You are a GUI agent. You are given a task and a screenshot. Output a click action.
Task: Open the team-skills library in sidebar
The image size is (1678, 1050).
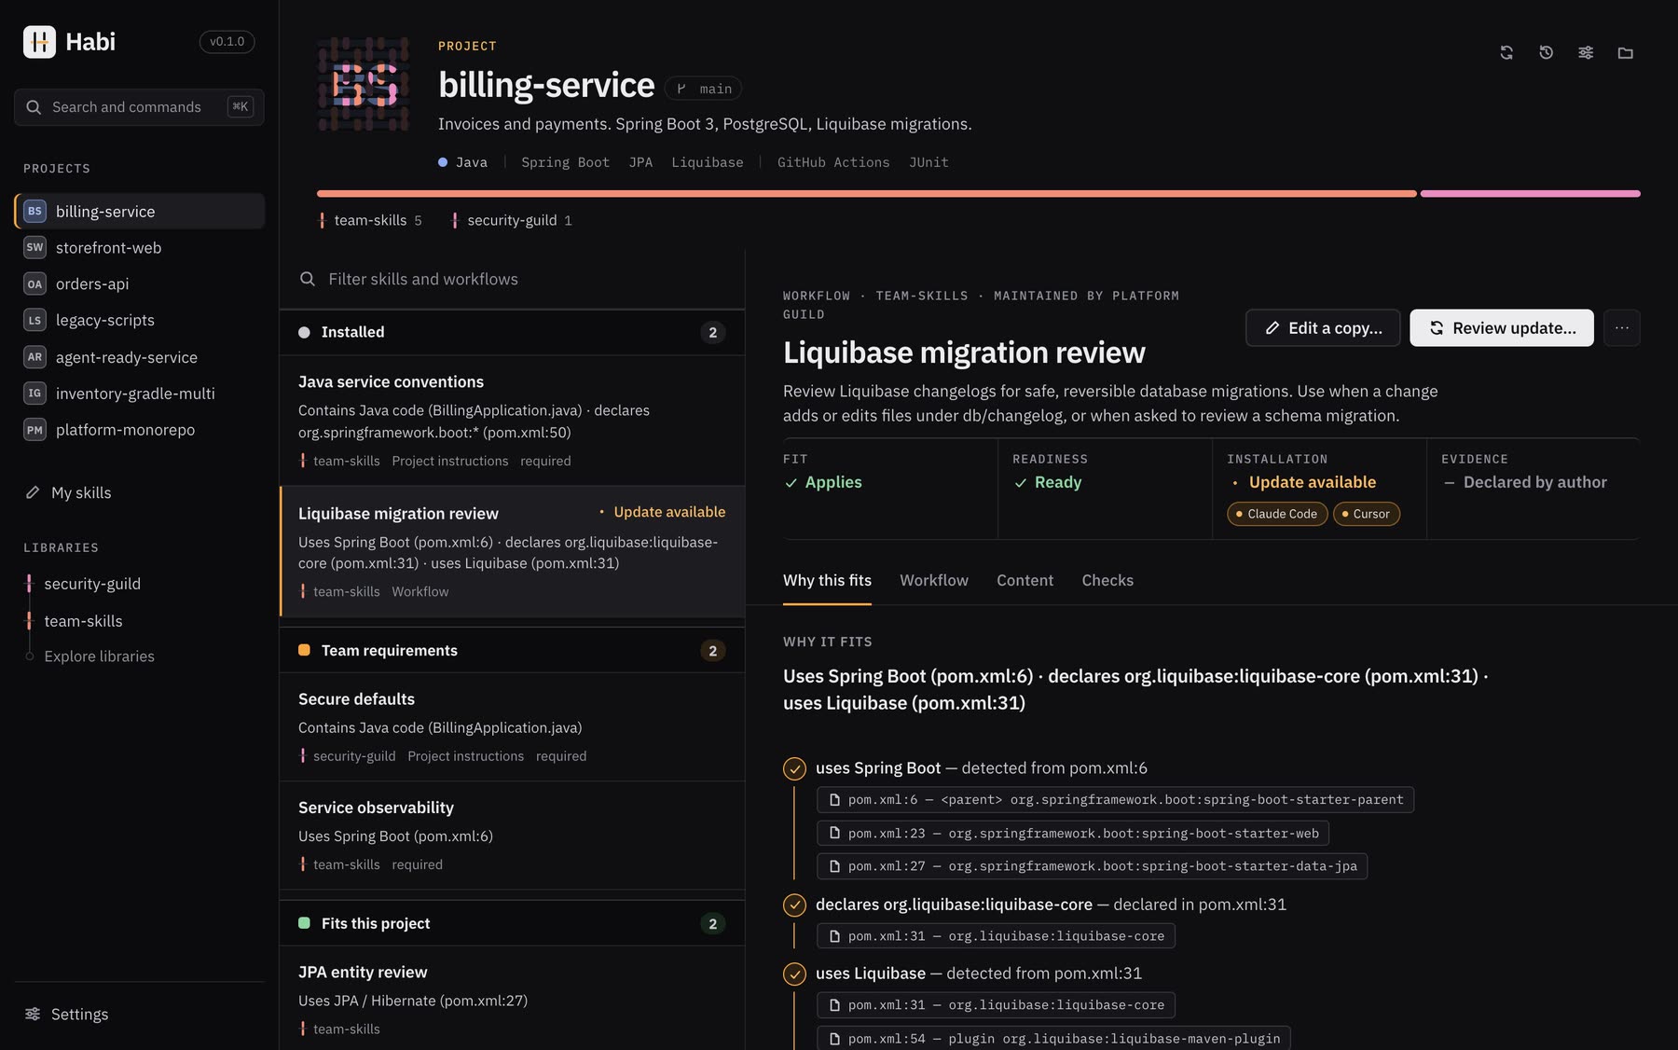(83, 621)
